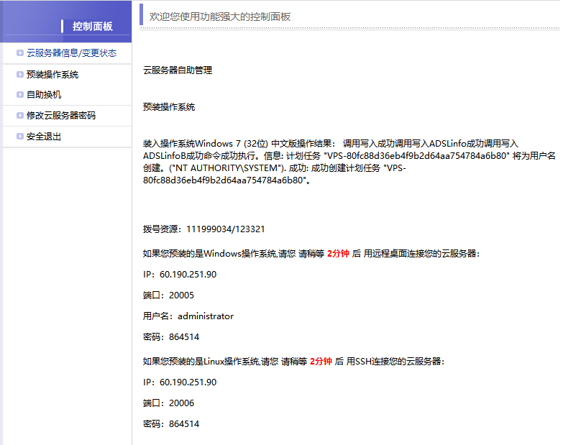The image size is (563, 445).
Task: Click bullet icon beside 预装操作系统 menu item
Action: coord(20,74)
